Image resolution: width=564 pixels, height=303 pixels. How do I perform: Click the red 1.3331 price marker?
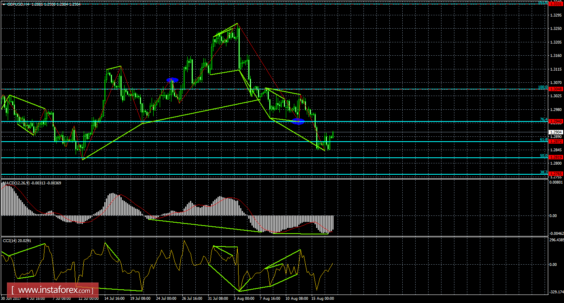[x=556, y=3]
